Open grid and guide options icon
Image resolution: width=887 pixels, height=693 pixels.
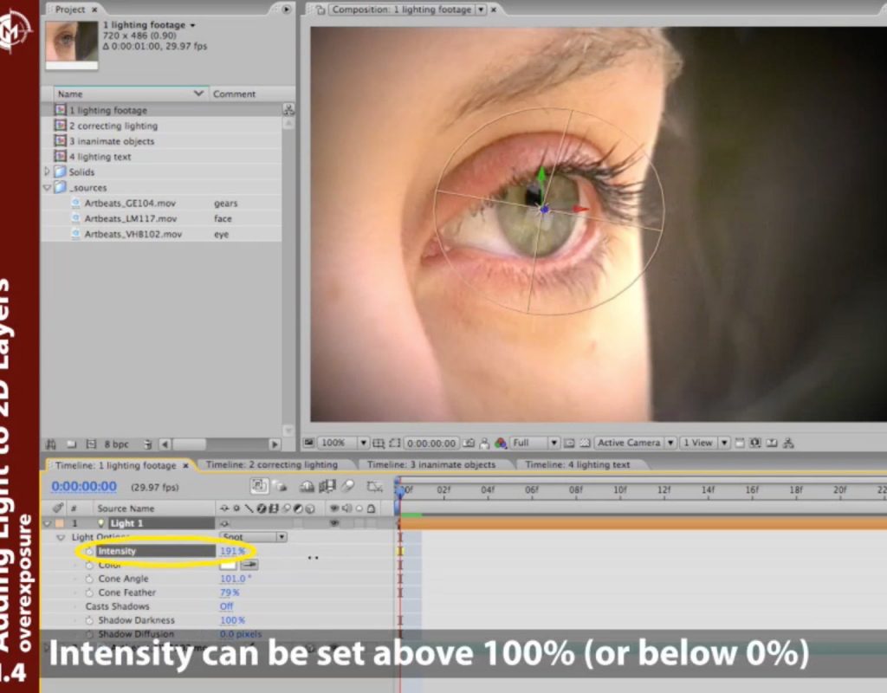(x=378, y=443)
